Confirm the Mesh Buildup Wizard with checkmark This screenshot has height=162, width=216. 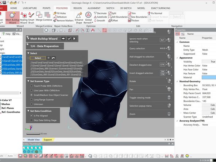click(69, 39)
